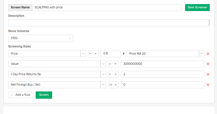The image size is (217, 114).
Task: Click the Description label
Action: (16, 16)
